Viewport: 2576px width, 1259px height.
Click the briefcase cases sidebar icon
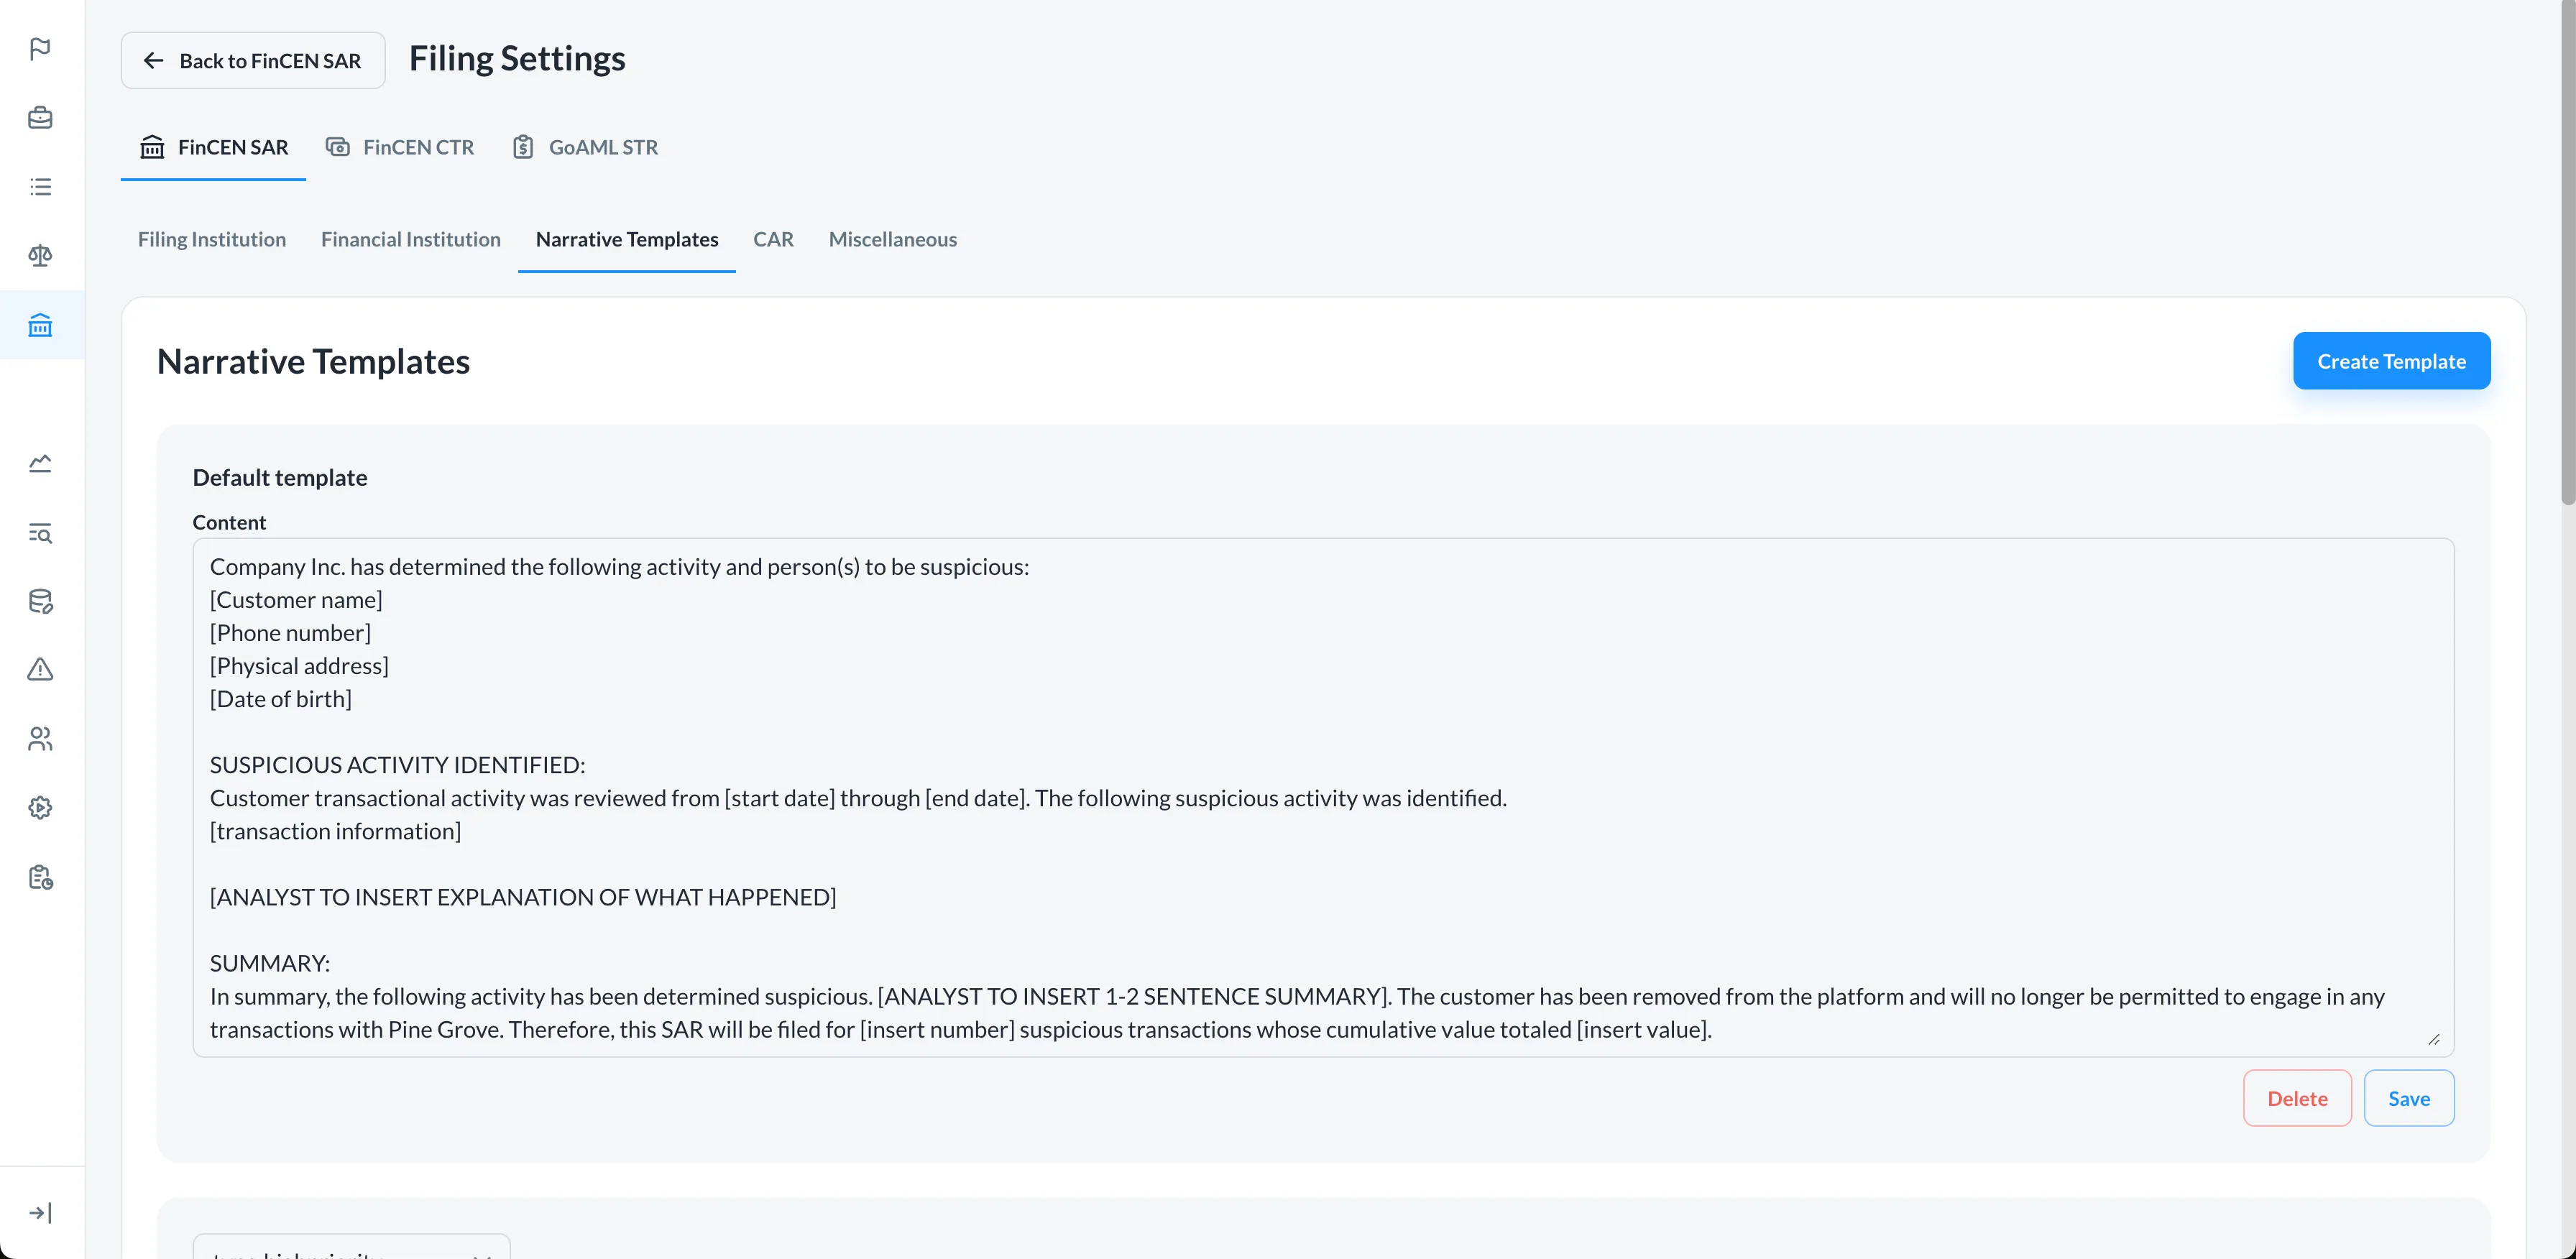[40, 118]
